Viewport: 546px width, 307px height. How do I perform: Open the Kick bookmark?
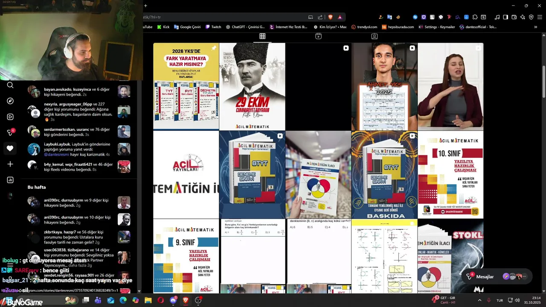coord(163,27)
